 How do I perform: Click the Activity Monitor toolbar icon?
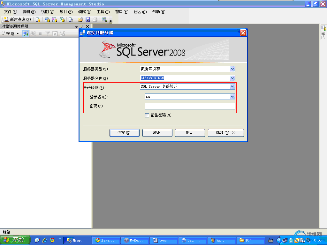[x=104, y=19]
